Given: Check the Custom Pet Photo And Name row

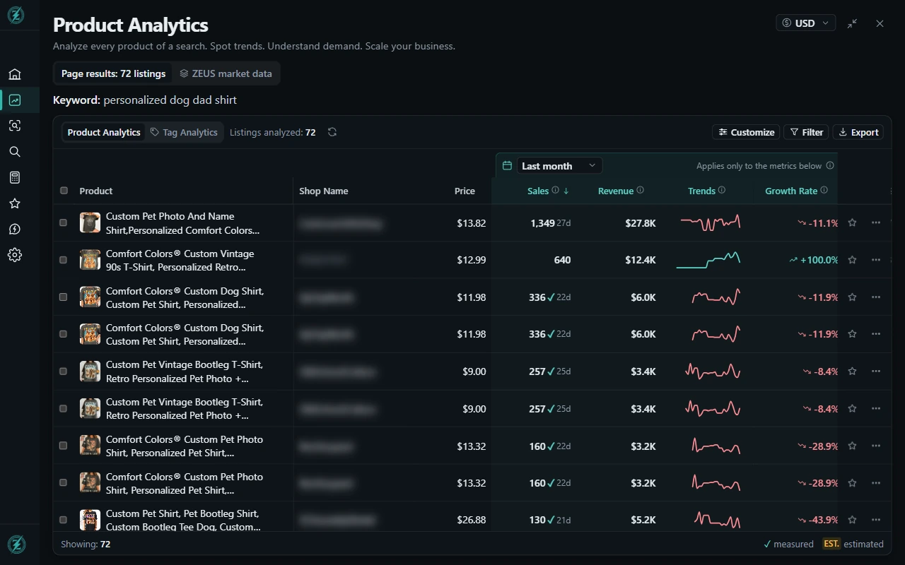Looking at the screenshot, I should tap(63, 222).
